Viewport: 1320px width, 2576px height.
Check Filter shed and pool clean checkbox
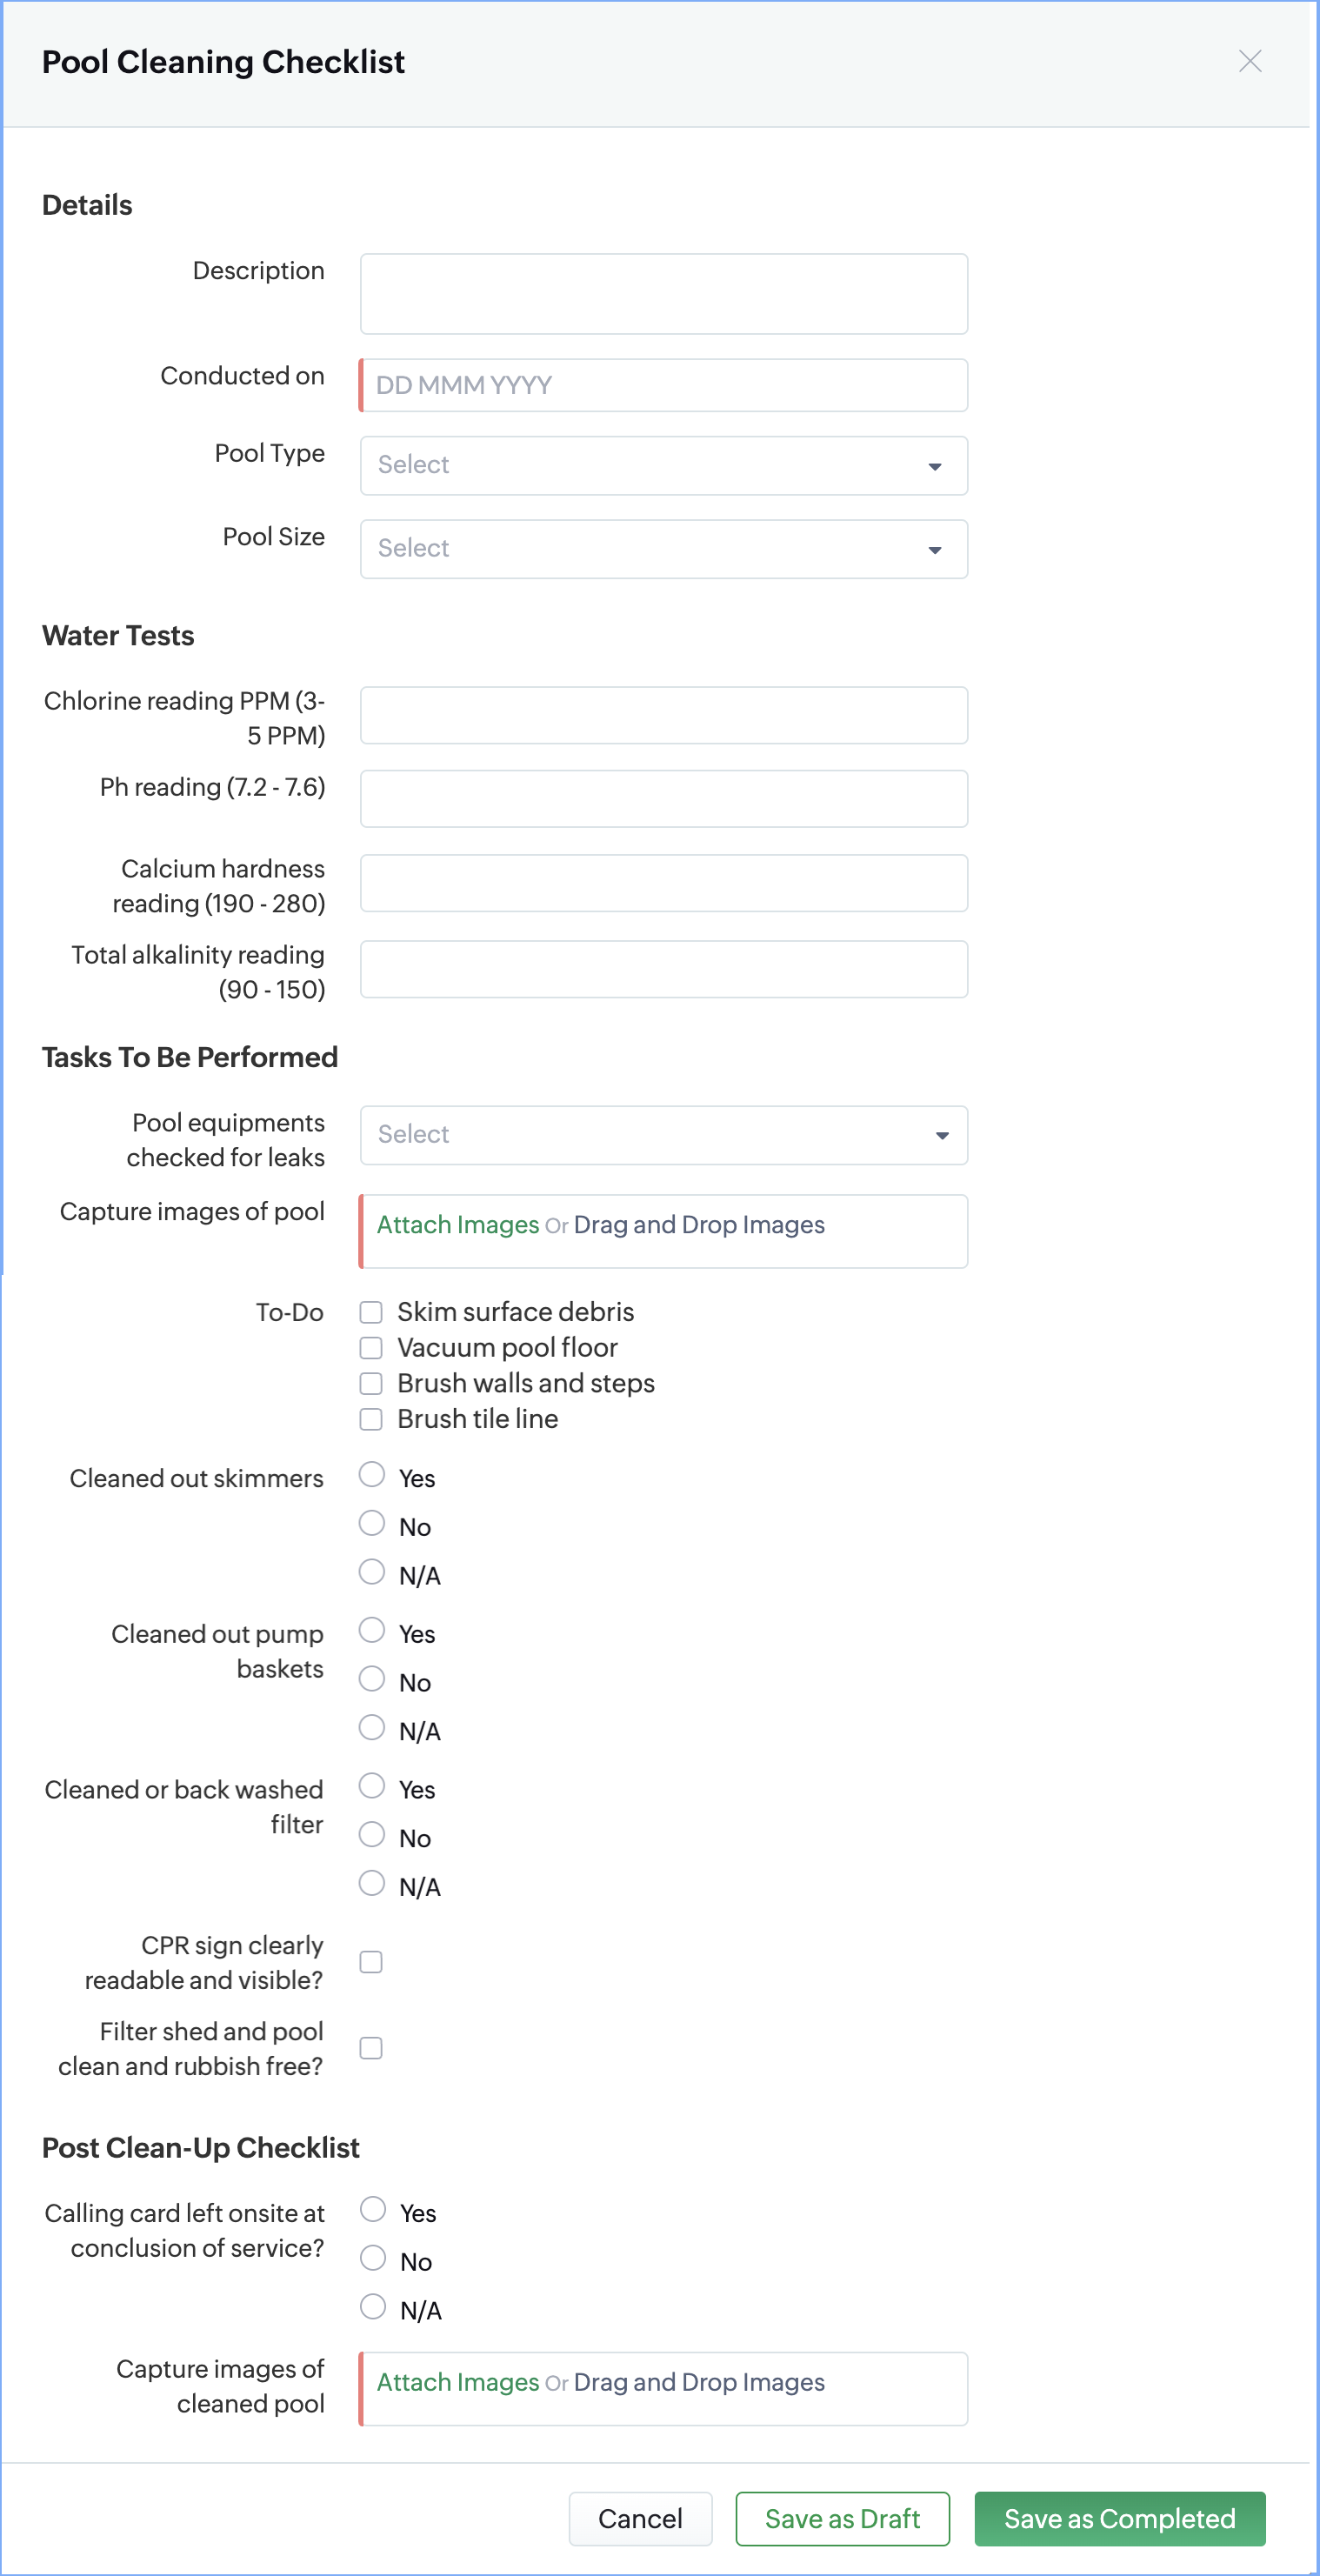371,2048
